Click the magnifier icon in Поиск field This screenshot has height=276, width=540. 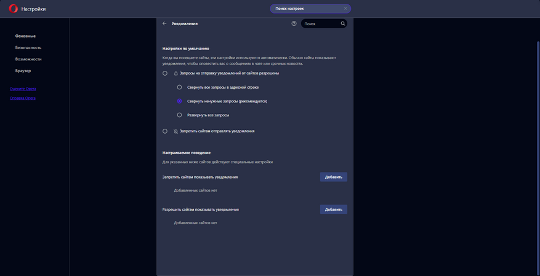pyautogui.click(x=343, y=24)
